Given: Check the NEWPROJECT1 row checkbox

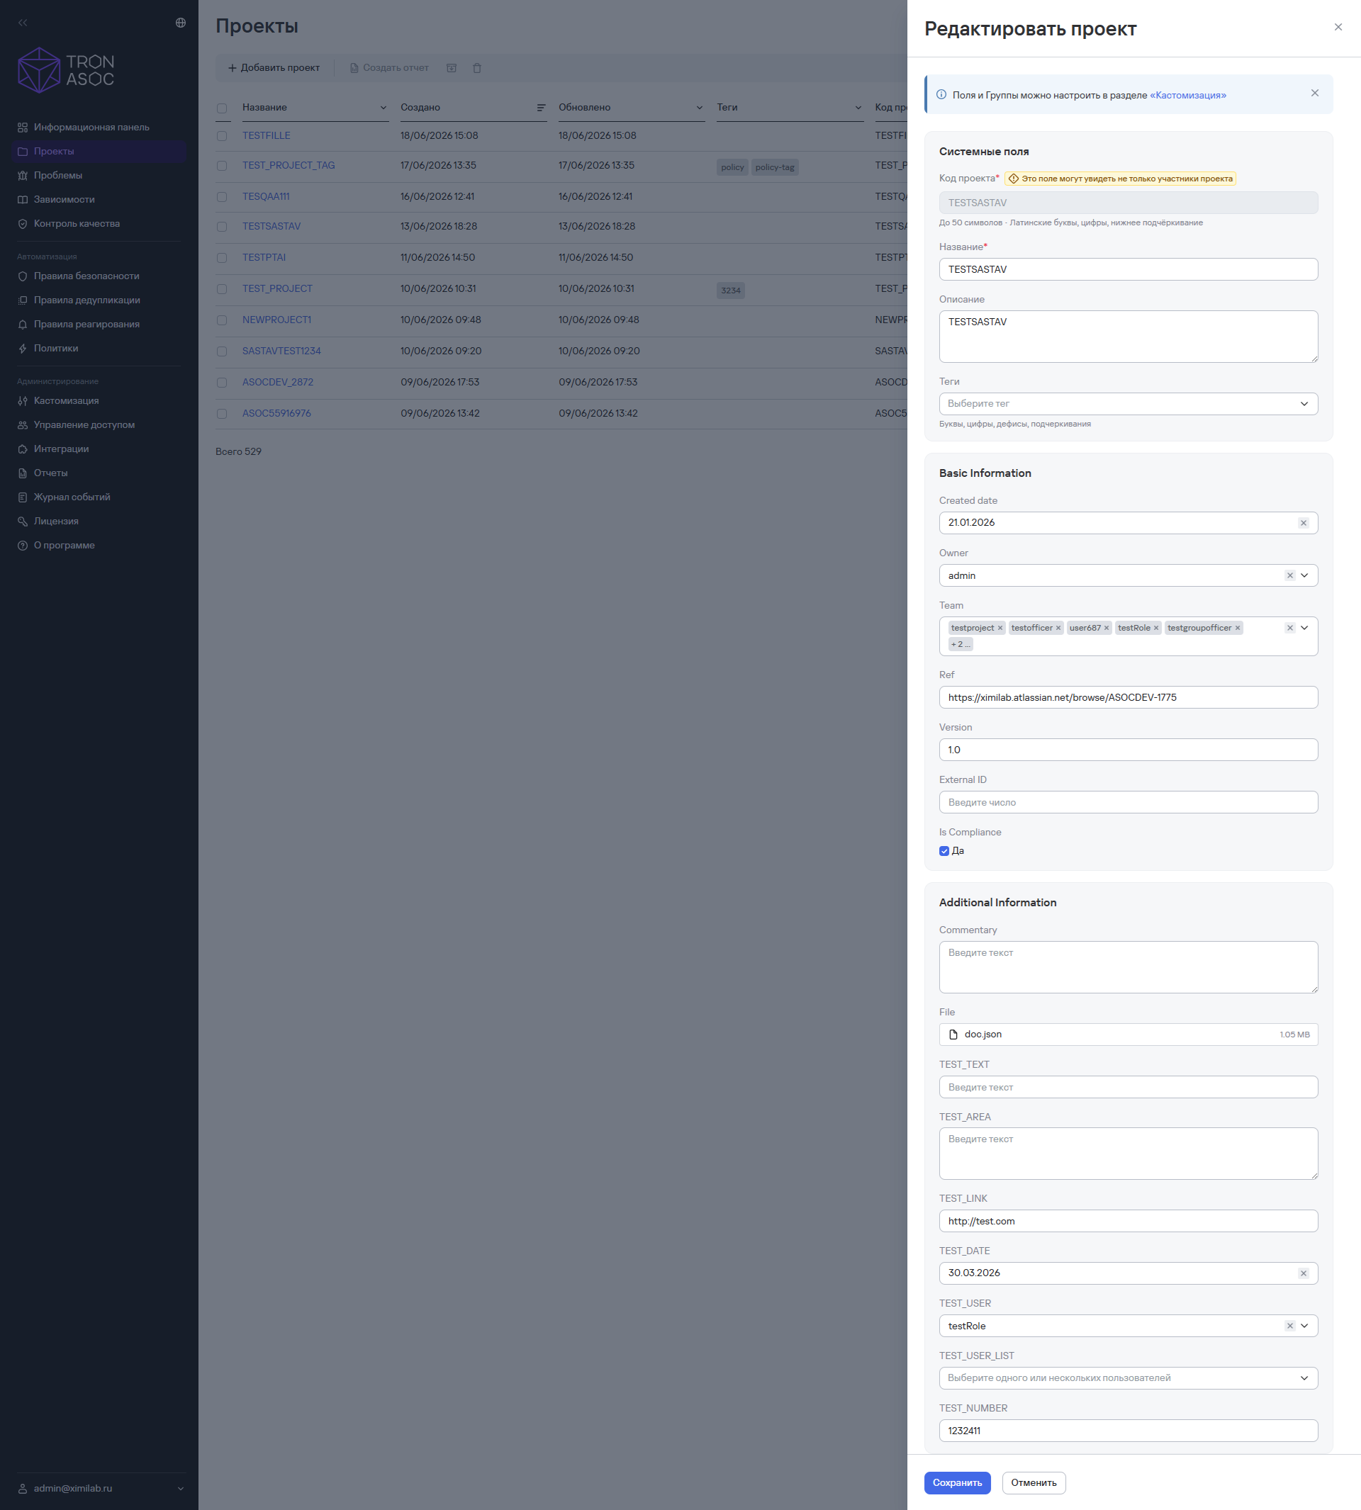Looking at the screenshot, I should (x=222, y=320).
